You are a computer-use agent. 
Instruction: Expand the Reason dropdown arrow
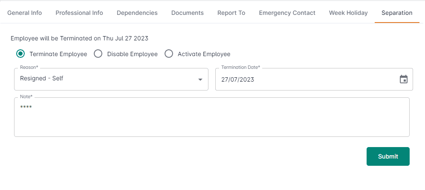200,79
